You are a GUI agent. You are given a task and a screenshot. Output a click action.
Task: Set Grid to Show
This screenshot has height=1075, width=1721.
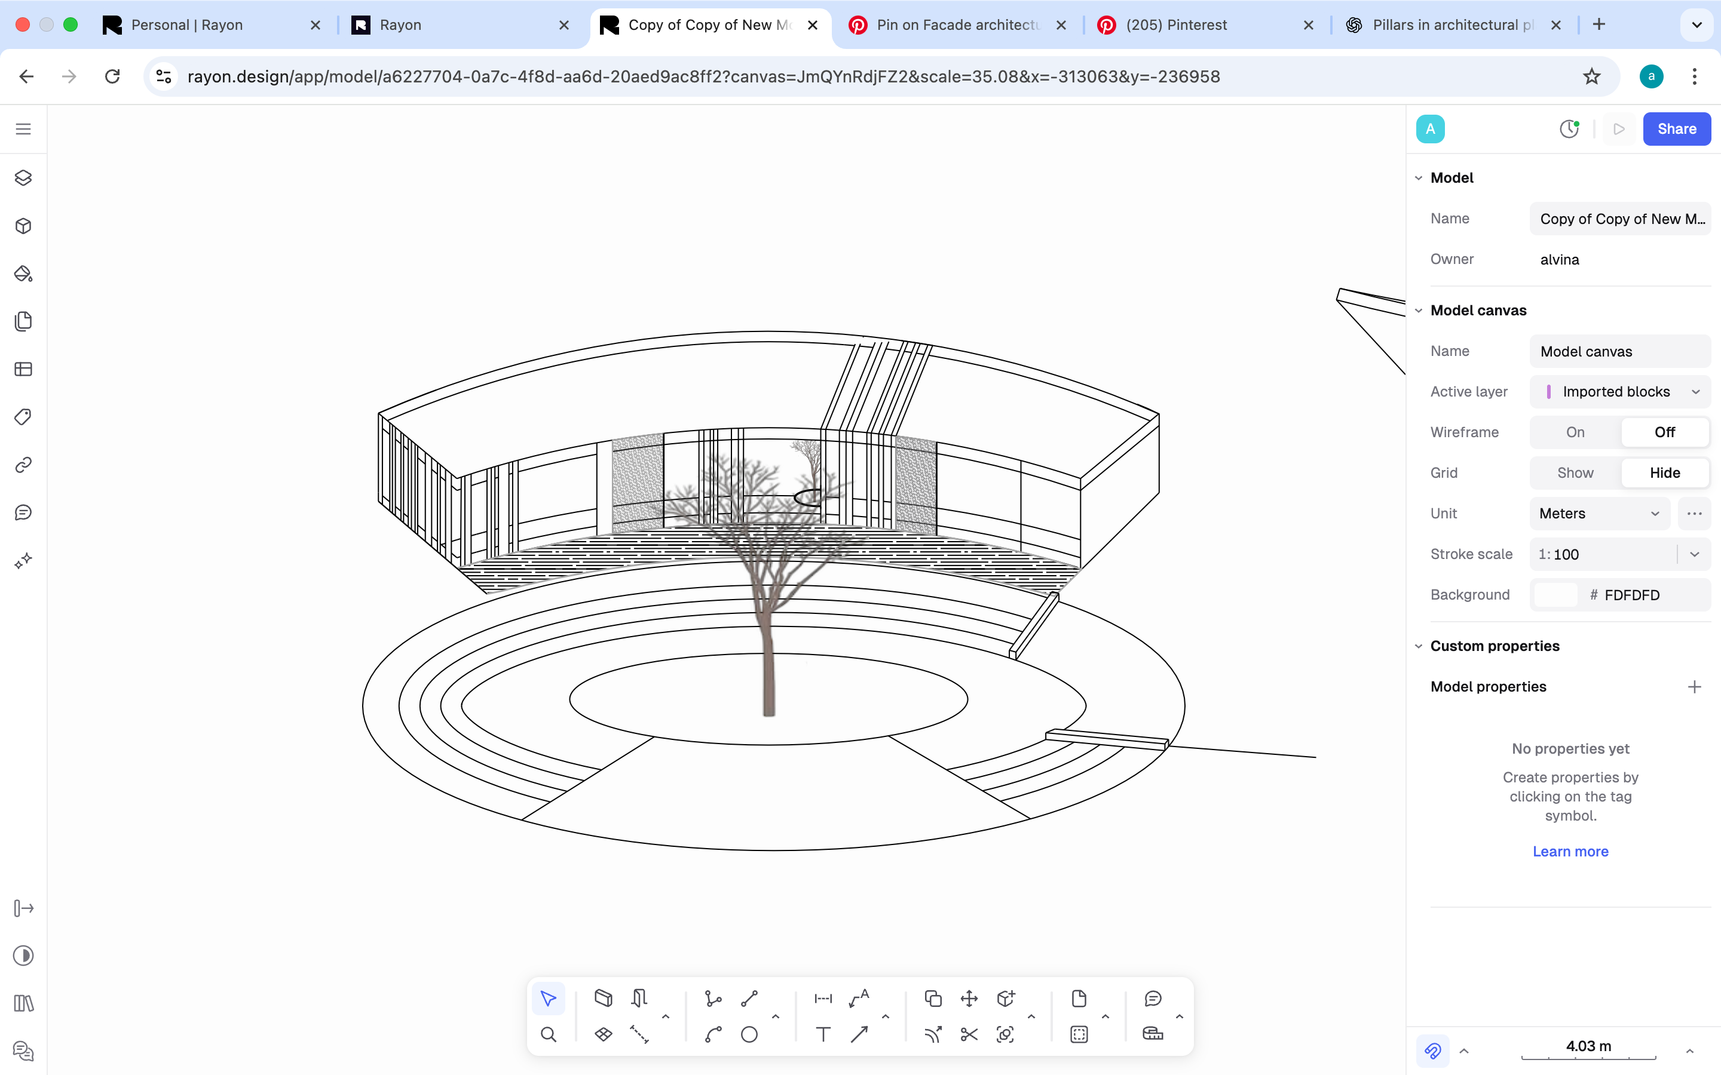click(x=1575, y=473)
